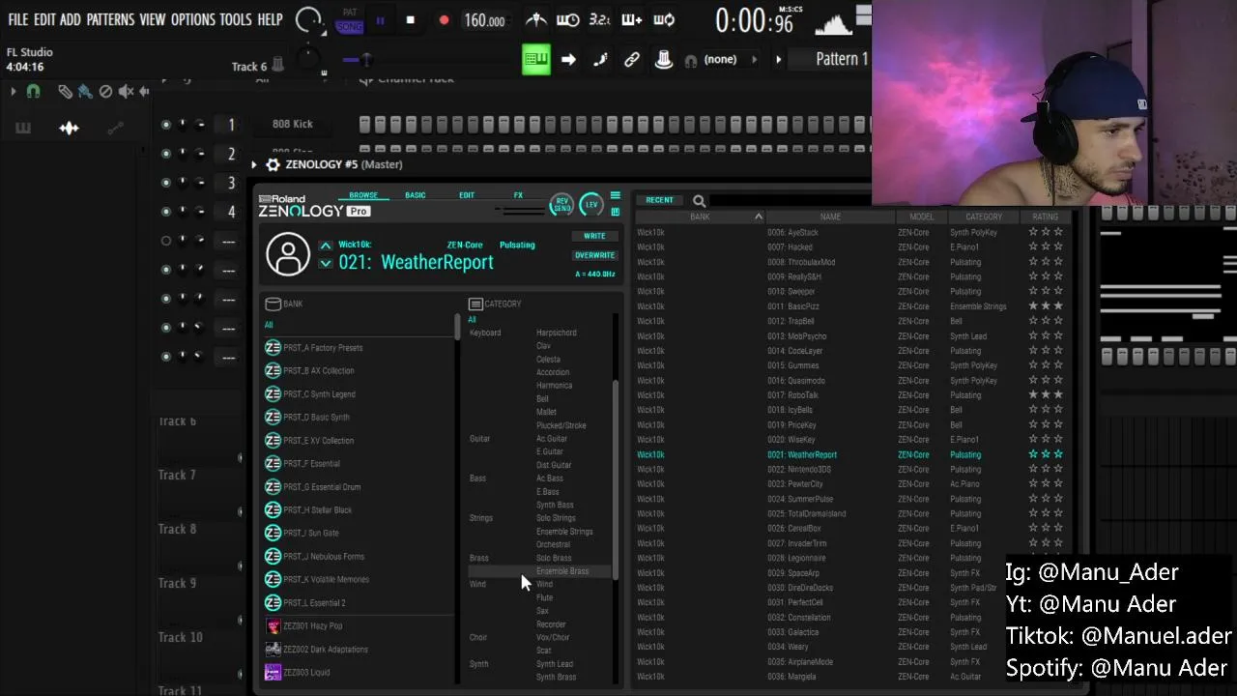Toggle the overdub blend recording icon
The image size is (1237, 696).
click(x=632, y=19)
